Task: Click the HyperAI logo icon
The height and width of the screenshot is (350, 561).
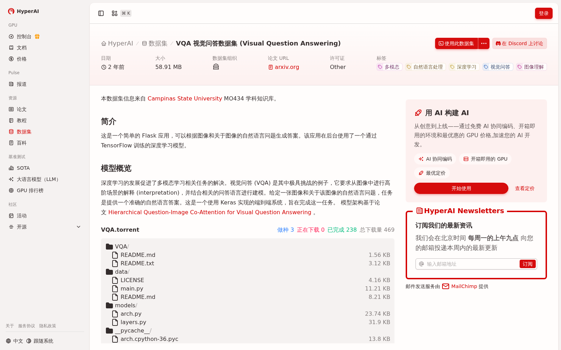Action: click(x=11, y=11)
